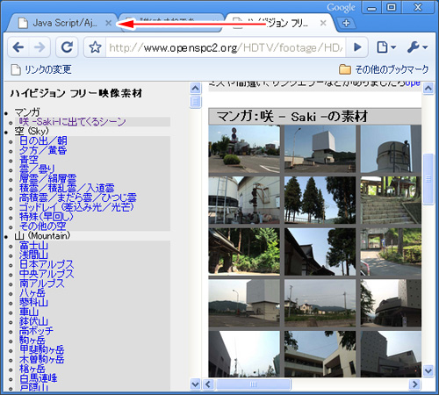Open the ゴッドレイ link
Viewport: 439px width, 395px height.
point(76,207)
